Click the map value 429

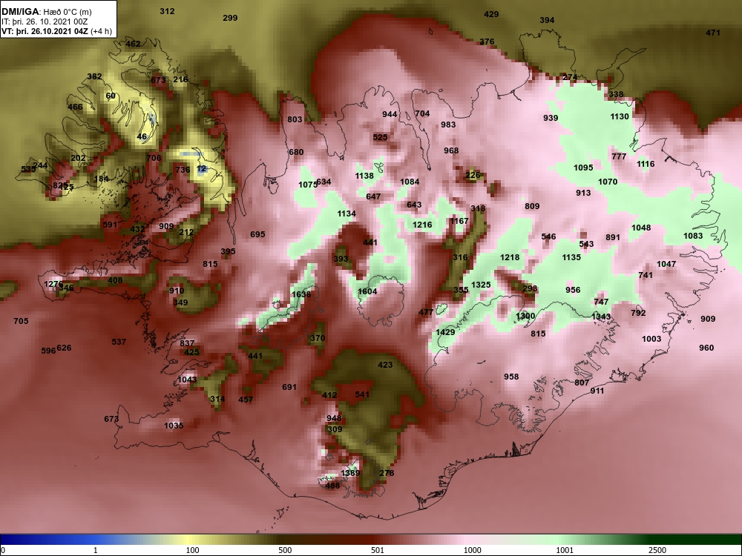[491, 14]
